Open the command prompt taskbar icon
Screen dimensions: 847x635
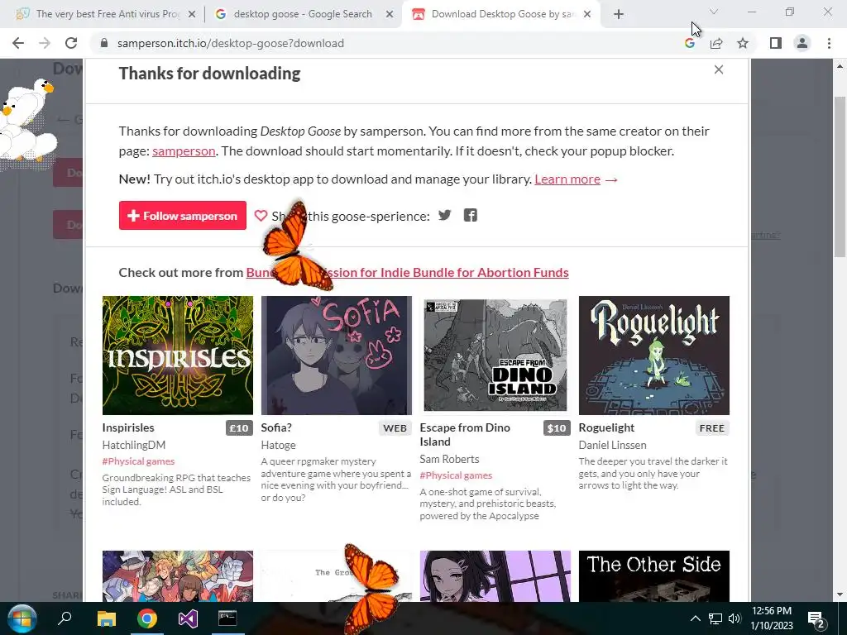[x=227, y=618]
